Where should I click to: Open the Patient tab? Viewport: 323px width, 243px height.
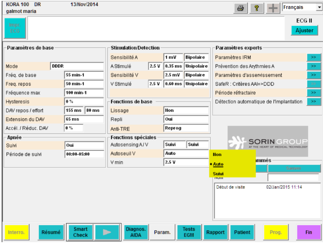pyautogui.click(x=242, y=232)
